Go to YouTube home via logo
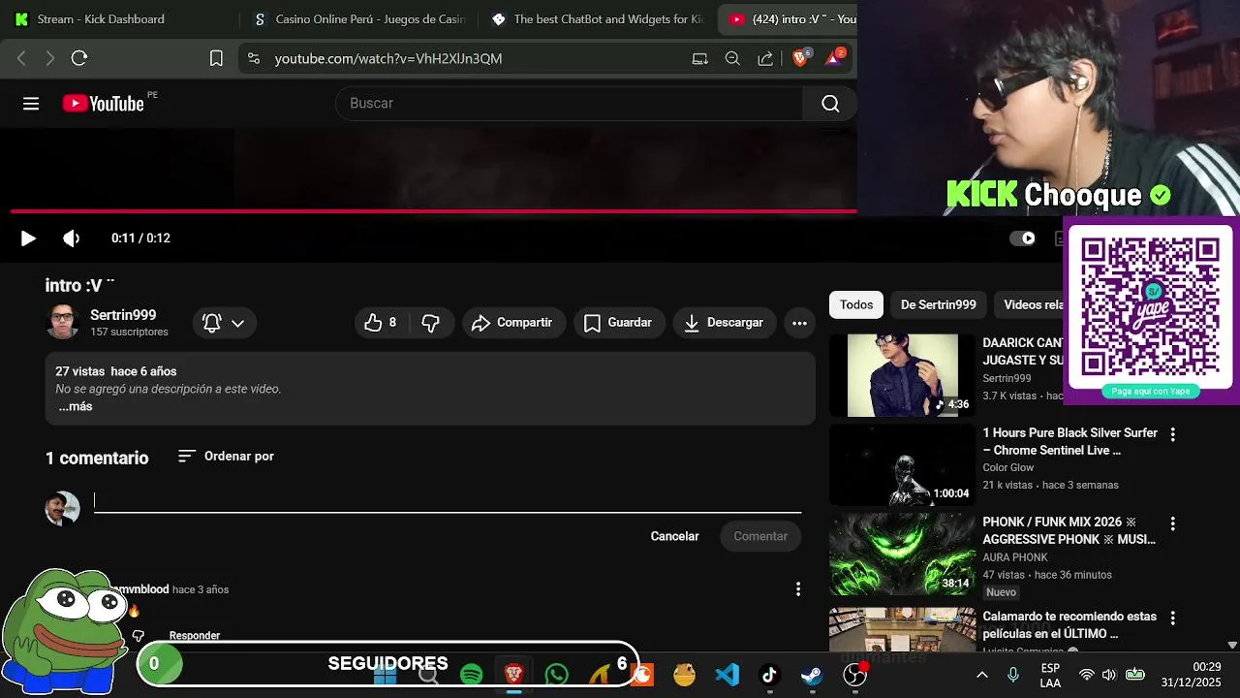 103,104
